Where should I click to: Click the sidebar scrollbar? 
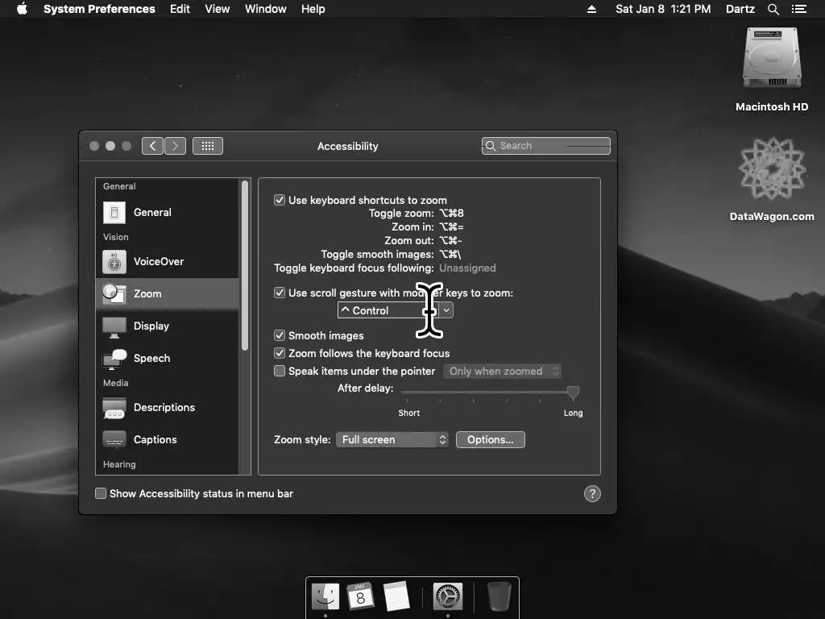coord(245,265)
